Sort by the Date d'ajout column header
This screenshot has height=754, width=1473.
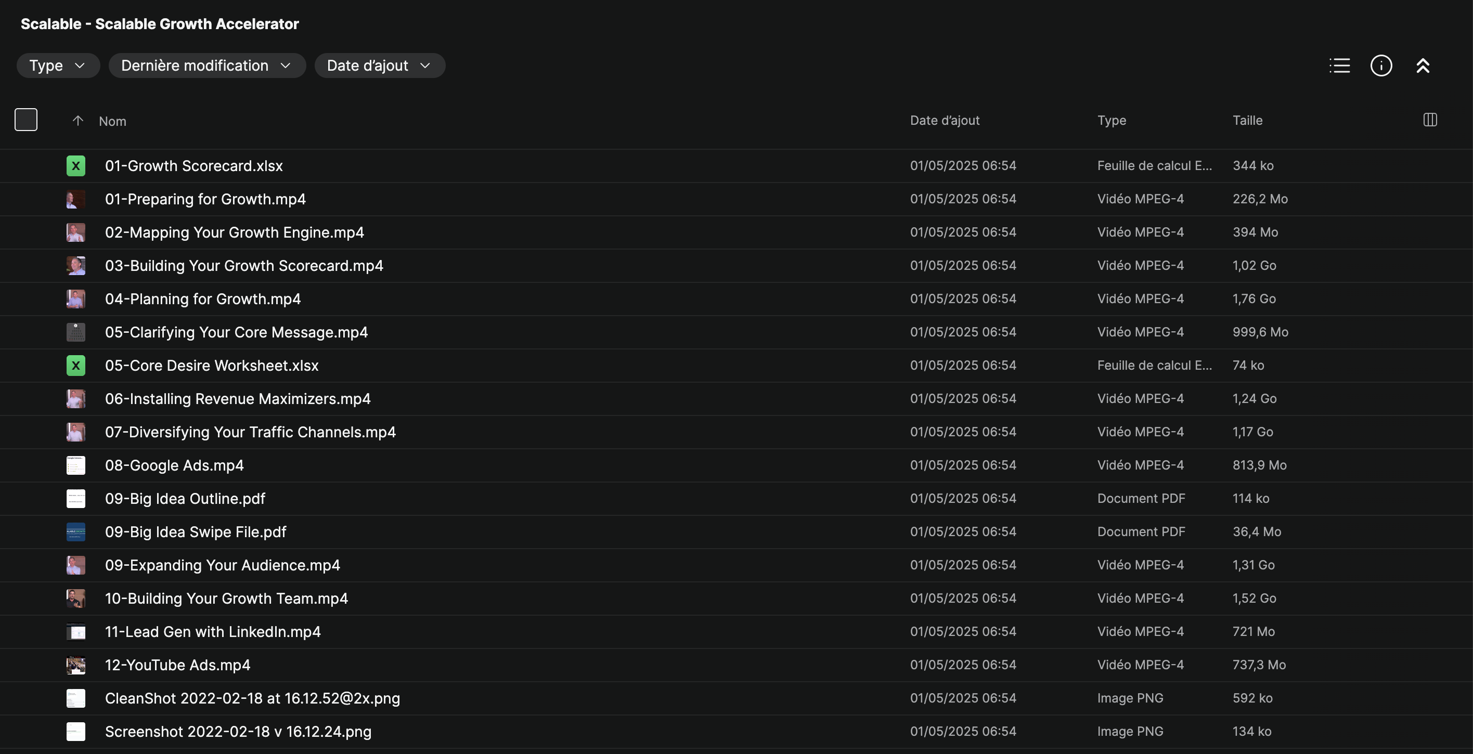944,121
